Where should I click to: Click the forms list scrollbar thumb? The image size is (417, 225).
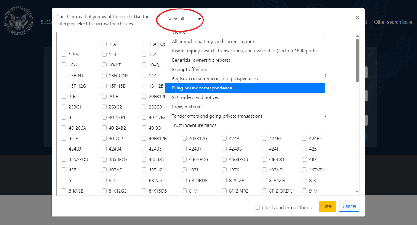tap(357, 60)
